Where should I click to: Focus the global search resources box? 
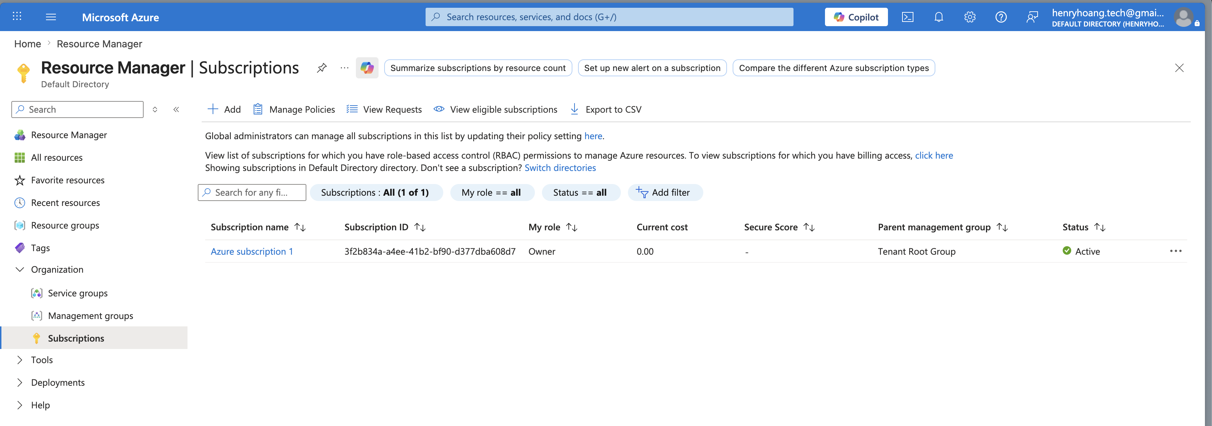(x=609, y=17)
